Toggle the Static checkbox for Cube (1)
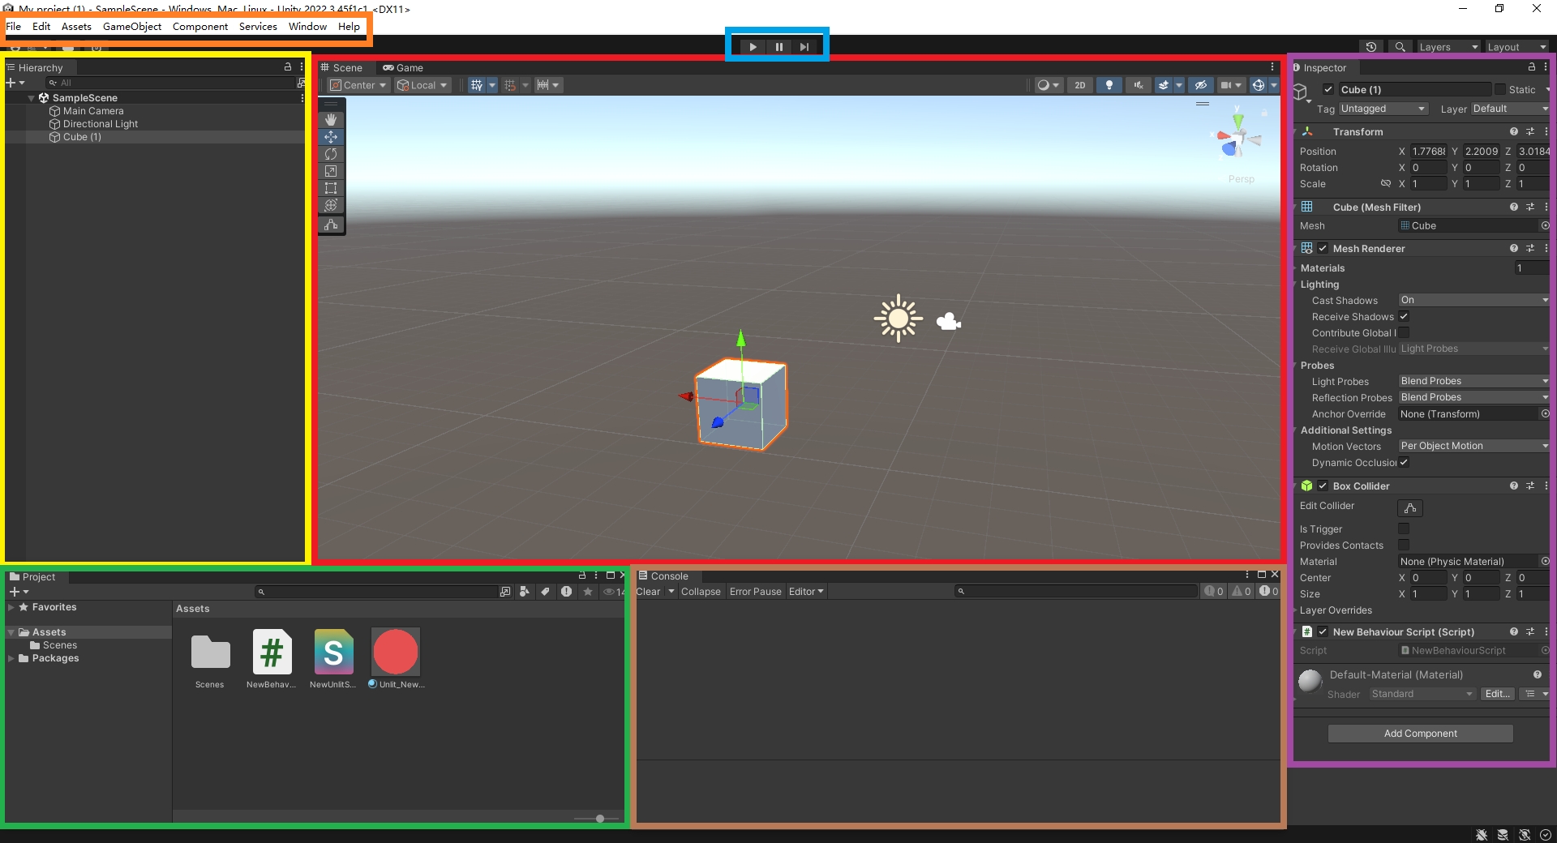The width and height of the screenshot is (1557, 843). (1500, 89)
